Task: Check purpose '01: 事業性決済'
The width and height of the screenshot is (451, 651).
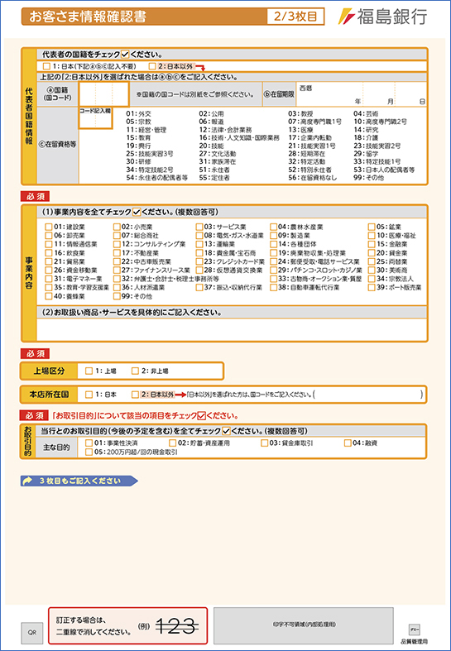Action: click(x=89, y=443)
